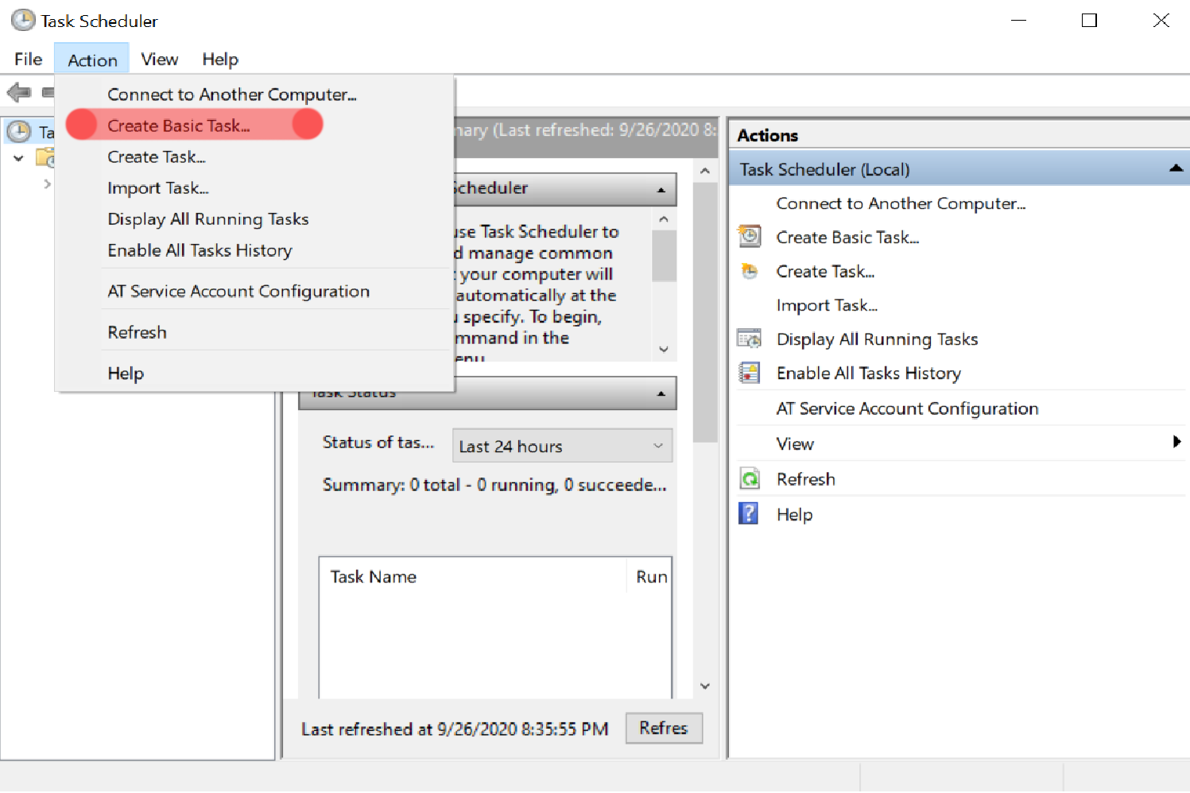This screenshot has height=793, width=1190.
Task: Click the Enable All Tasks History icon
Action: click(749, 373)
